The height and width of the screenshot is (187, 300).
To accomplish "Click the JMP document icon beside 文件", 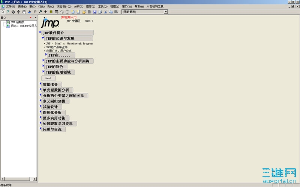I will click(x=3, y=6).
